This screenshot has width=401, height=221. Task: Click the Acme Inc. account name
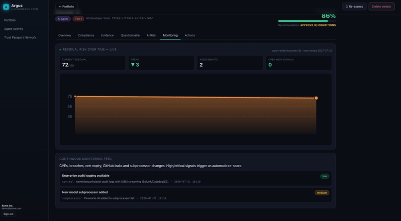(7, 206)
